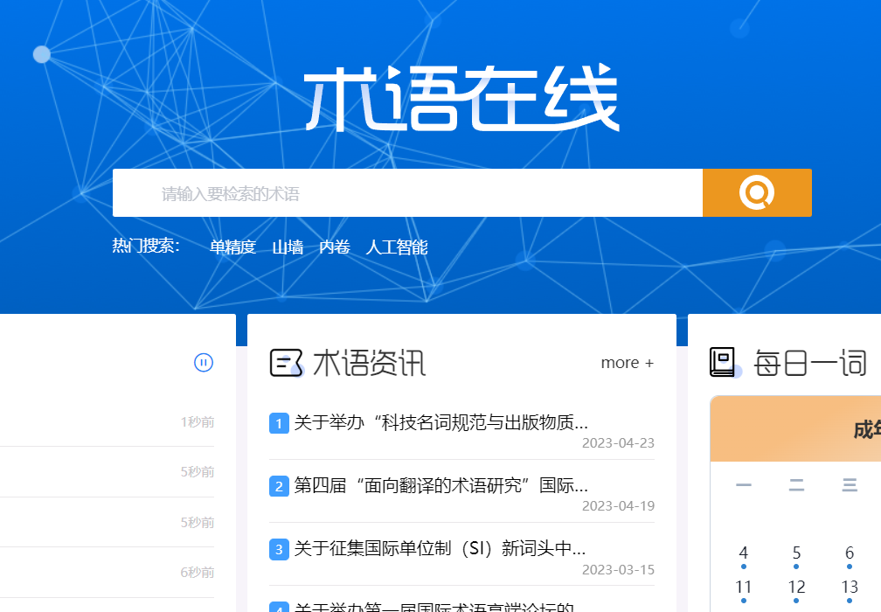Click the 术语在线 site logo
This screenshot has height=612, width=881.
(461, 98)
